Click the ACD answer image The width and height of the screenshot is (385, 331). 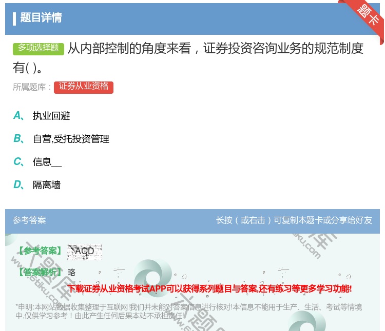[85, 252]
